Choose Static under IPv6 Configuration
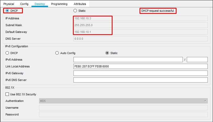The height and width of the screenshot is (122, 213). [x=107, y=53]
